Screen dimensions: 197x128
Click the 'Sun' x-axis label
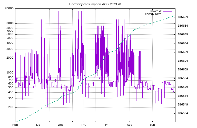[x=152, y=125]
